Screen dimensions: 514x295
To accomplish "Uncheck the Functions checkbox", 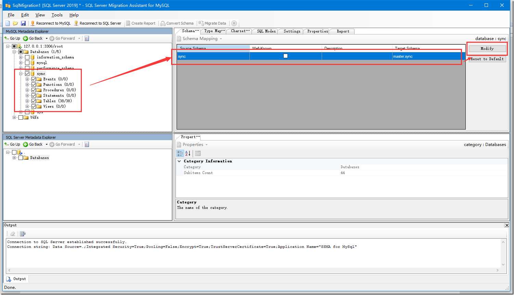I will [34, 84].
